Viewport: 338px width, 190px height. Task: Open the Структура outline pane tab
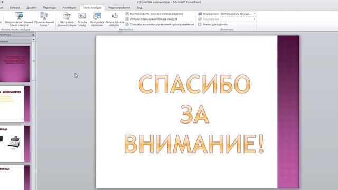pyautogui.click(x=6, y=35)
